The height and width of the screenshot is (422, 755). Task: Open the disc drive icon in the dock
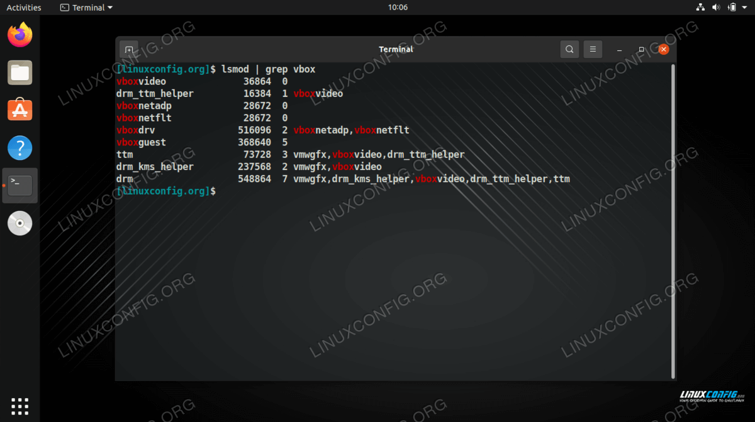point(20,224)
